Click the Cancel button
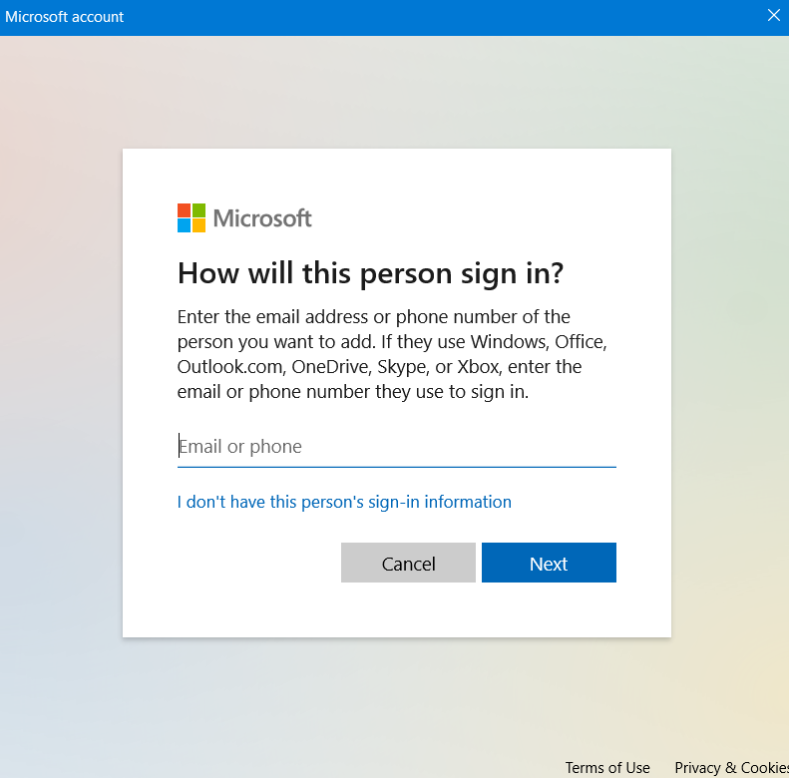The width and height of the screenshot is (789, 778). point(408,563)
